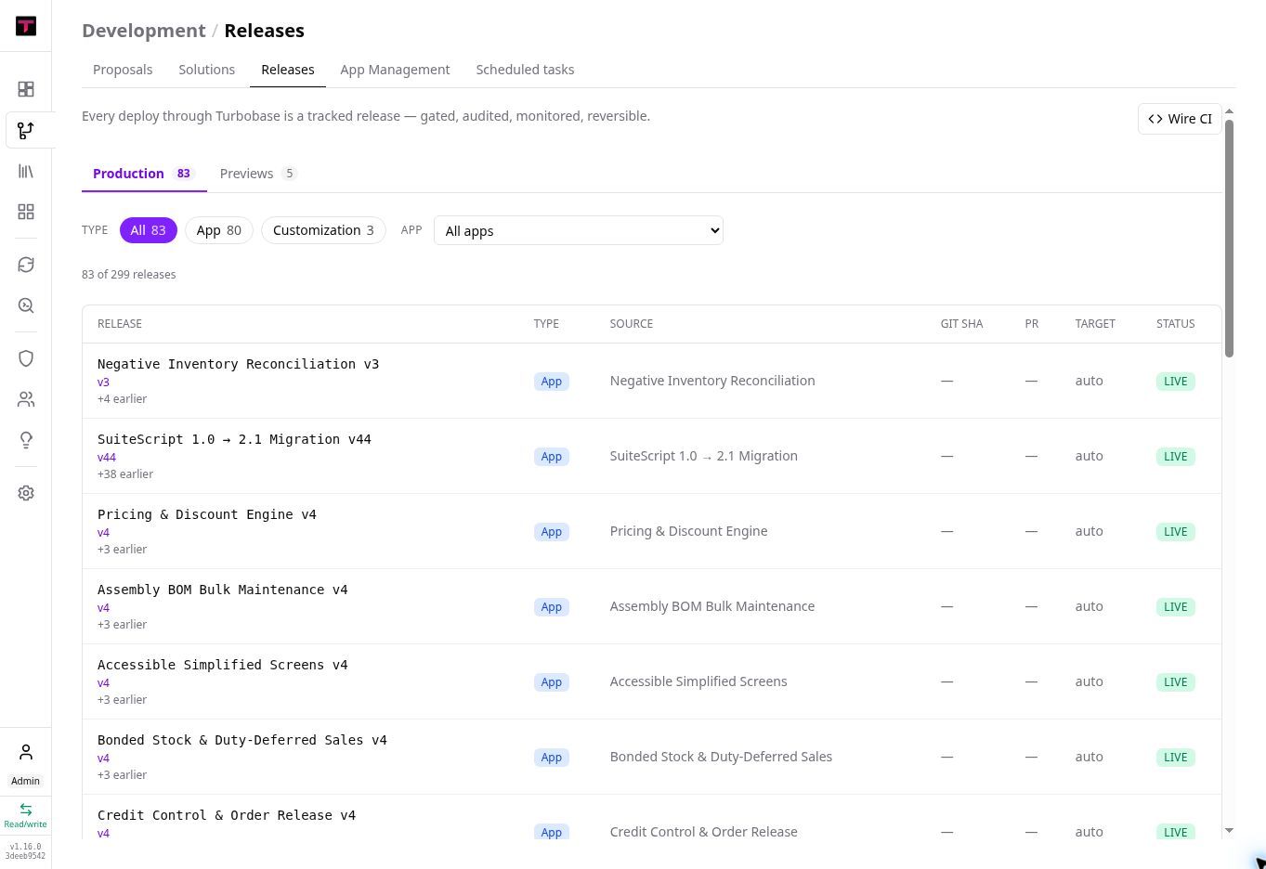Click the Admin user profile icon
Viewport: 1266px width, 869px height.
point(26,752)
